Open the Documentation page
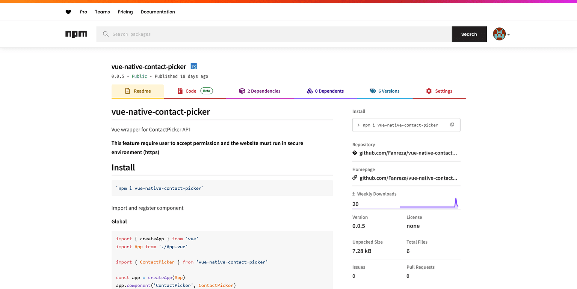Image resolution: width=577 pixels, height=289 pixels. pos(157,12)
